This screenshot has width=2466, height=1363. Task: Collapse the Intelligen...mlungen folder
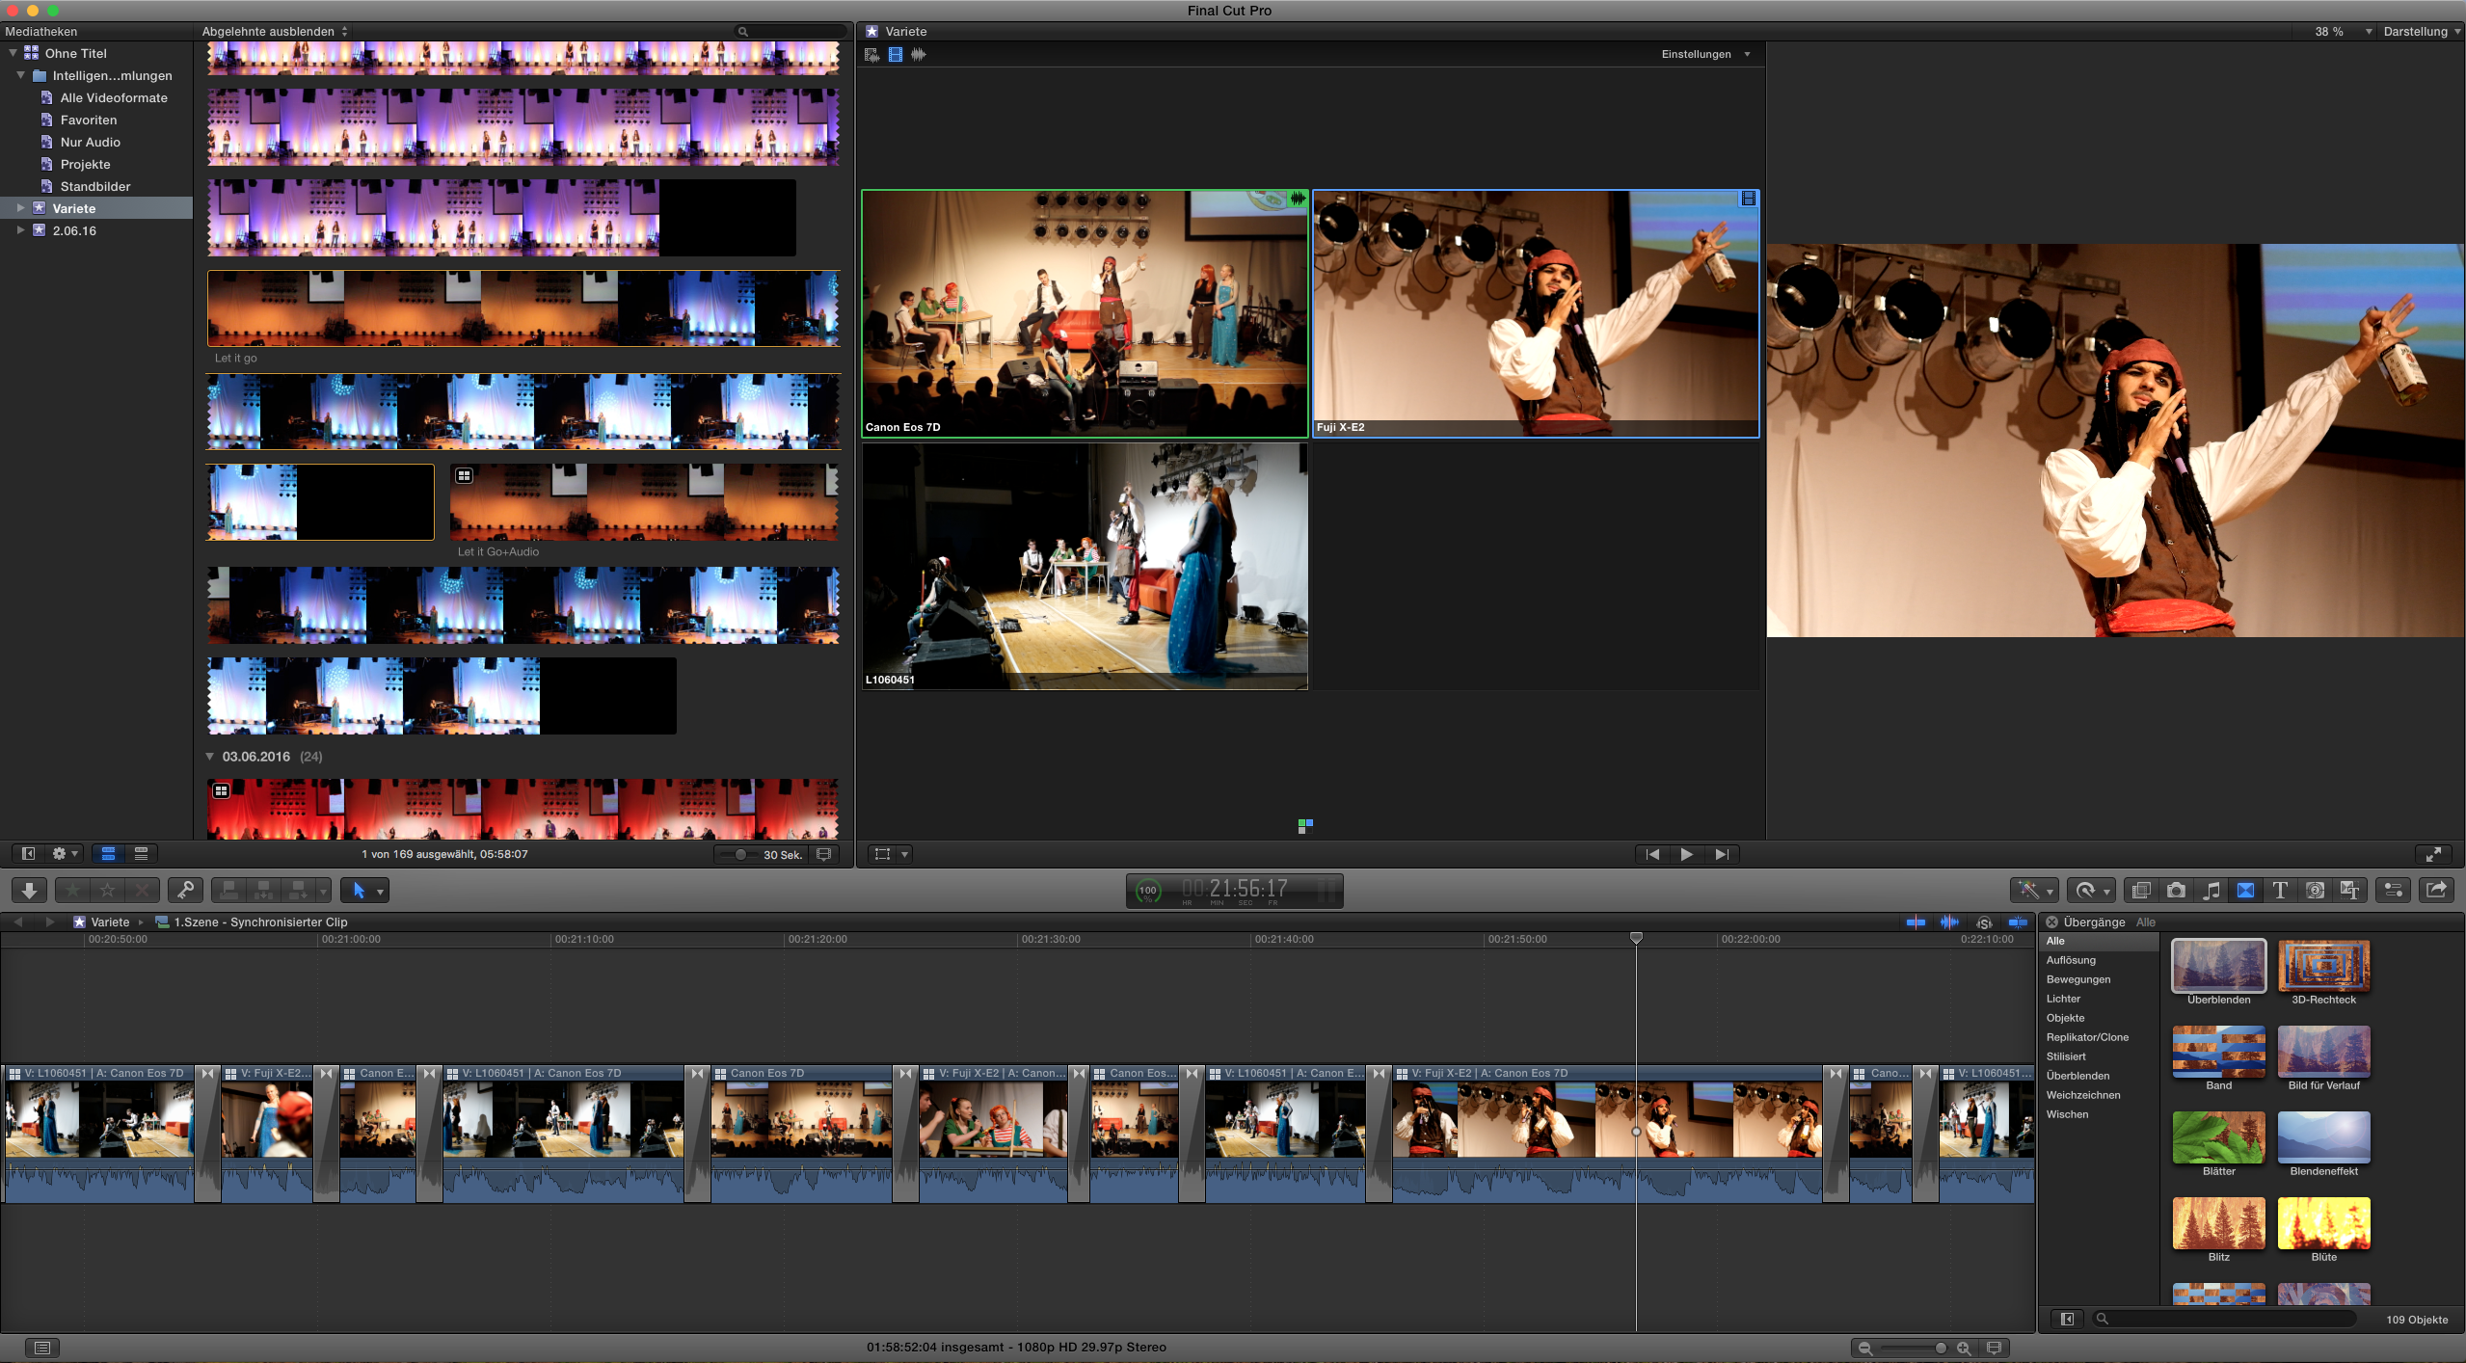click(x=20, y=75)
